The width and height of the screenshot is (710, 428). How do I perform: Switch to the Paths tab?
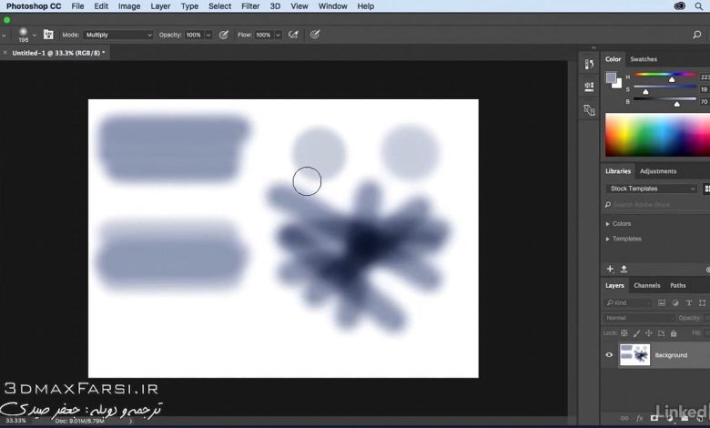pyautogui.click(x=678, y=285)
